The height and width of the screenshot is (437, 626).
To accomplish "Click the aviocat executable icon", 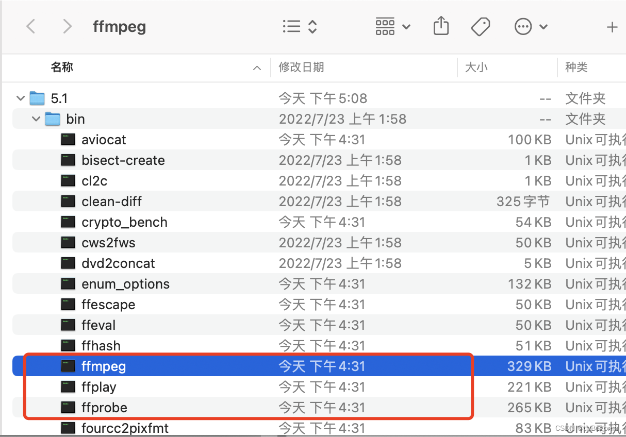I will [x=68, y=140].
